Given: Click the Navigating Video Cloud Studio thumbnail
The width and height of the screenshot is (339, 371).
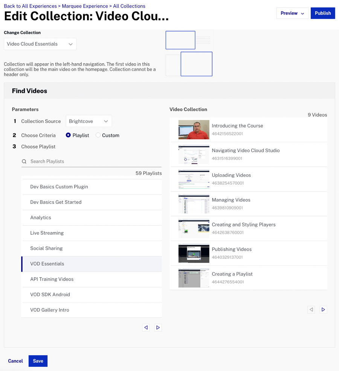Looking at the screenshot, I should [194, 154].
